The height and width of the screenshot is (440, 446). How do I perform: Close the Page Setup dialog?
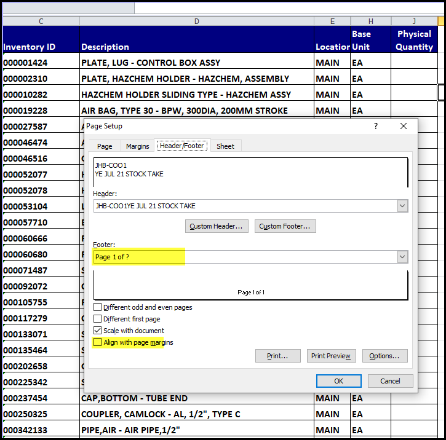point(404,126)
